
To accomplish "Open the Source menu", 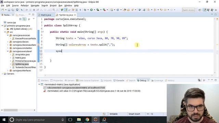I will (15, 5).
